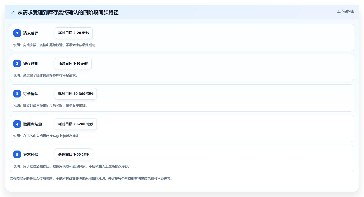Viewport: 364px width, 197px height.
Task: Click the 数据库结算 stage name
Action: pyautogui.click(x=33, y=124)
